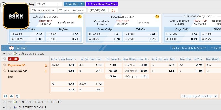Expand Giải Serie B Brazil - Phạt Góc section
221x110 pixels.
pyautogui.click(x=4, y=102)
